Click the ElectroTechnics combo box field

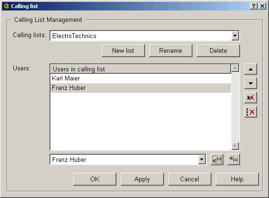(144, 36)
